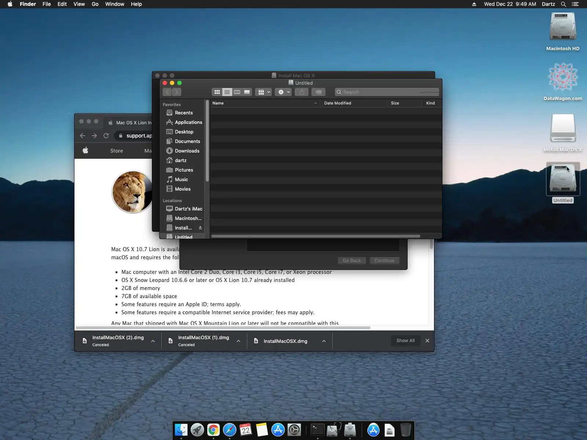Open the Help menu
The height and width of the screenshot is (440, 587).
(x=136, y=4)
